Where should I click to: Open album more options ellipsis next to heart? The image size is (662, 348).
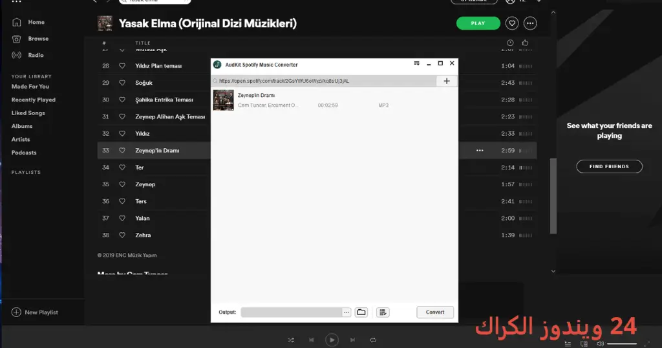pos(530,23)
